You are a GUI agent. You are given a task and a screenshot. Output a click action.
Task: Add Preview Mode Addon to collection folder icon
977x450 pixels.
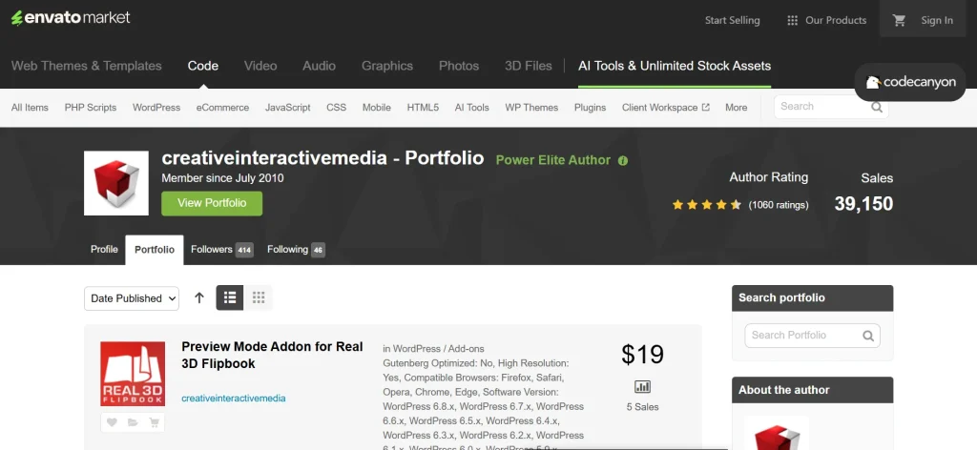tap(132, 422)
